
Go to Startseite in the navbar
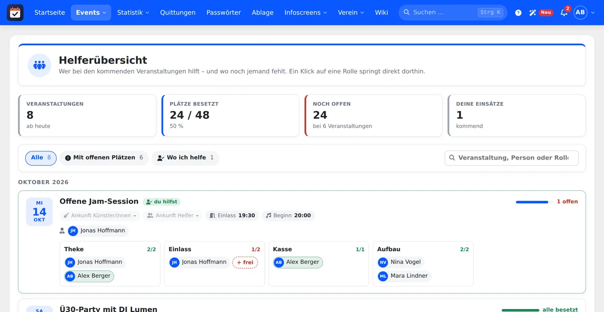click(49, 13)
